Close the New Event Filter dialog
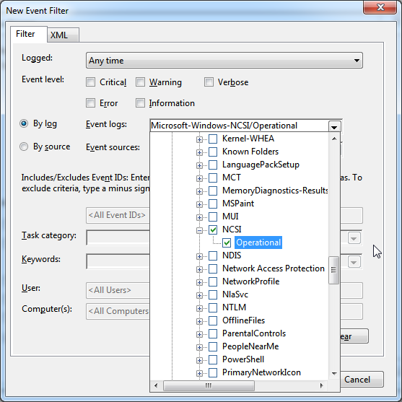402x402 pixels. point(380,7)
